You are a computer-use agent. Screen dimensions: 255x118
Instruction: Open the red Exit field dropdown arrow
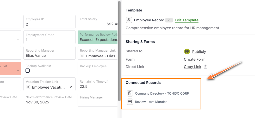(18, 71)
